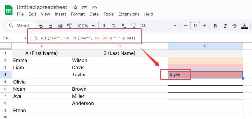
Task: Star the Untitled spreadsheet
Action: 75,7
